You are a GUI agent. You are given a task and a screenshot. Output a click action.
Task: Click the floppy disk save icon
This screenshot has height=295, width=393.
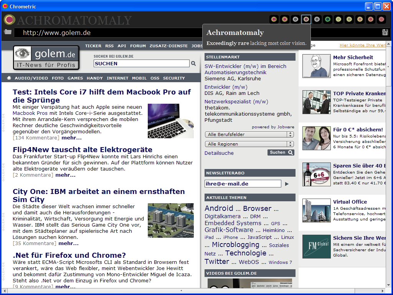pyautogui.click(x=385, y=32)
